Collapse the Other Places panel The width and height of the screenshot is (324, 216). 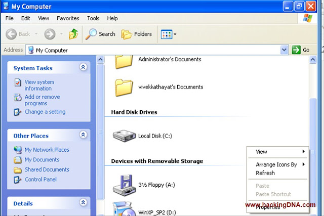coord(83,135)
